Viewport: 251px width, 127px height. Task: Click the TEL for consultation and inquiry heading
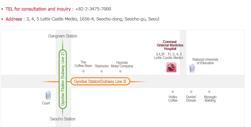click(x=39, y=9)
